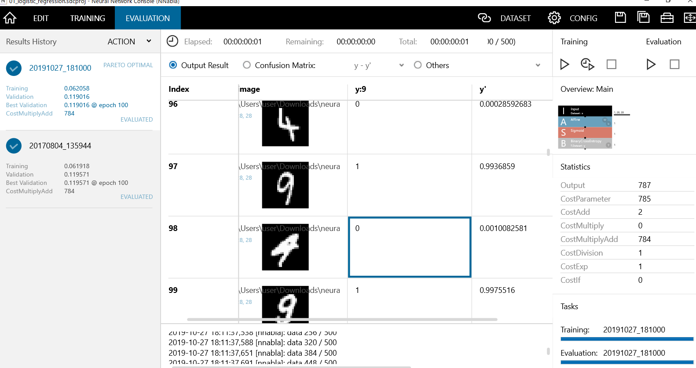Viewport: 696px width, 368px height.
Task: Select result 20191027_181000 check icon
Action: tap(14, 68)
